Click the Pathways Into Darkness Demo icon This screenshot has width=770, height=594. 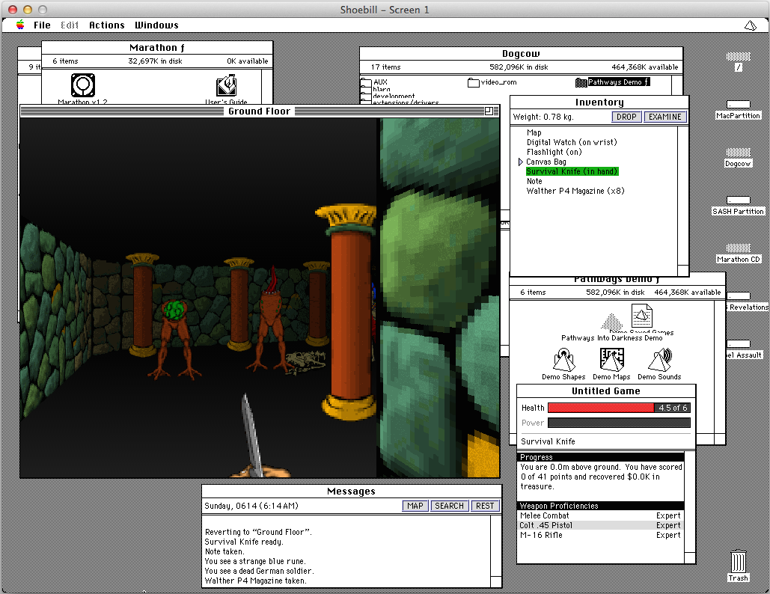point(611,322)
